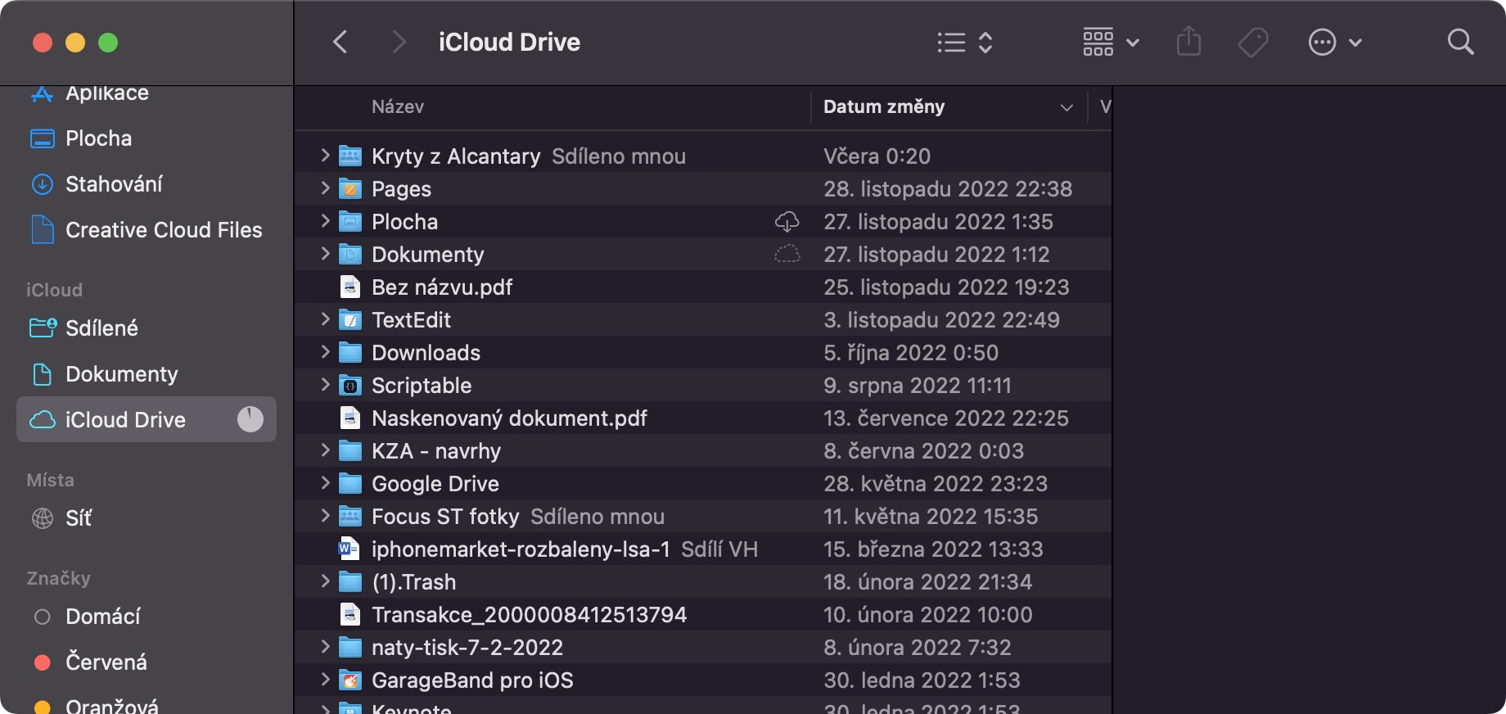Expand the Pages folder
Screen dimensions: 1506x714
click(x=325, y=188)
